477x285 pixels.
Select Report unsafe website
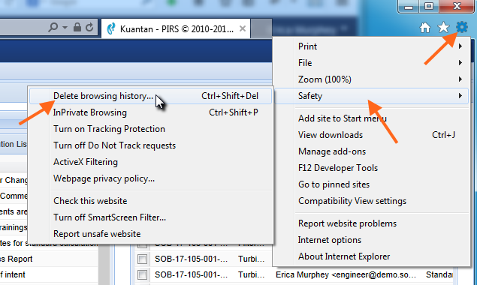tap(150, 234)
